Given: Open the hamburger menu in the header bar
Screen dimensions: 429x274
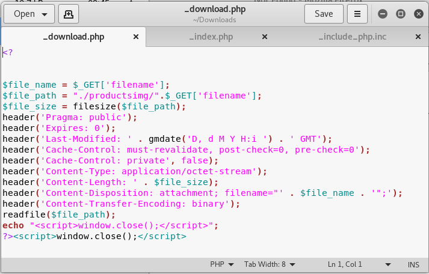Looking at the screenshot, I should pyautogui.click(x=357, y=14).
